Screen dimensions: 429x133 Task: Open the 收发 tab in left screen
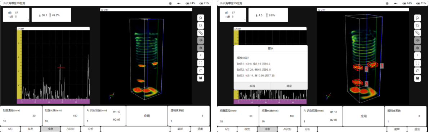[30, 129]
